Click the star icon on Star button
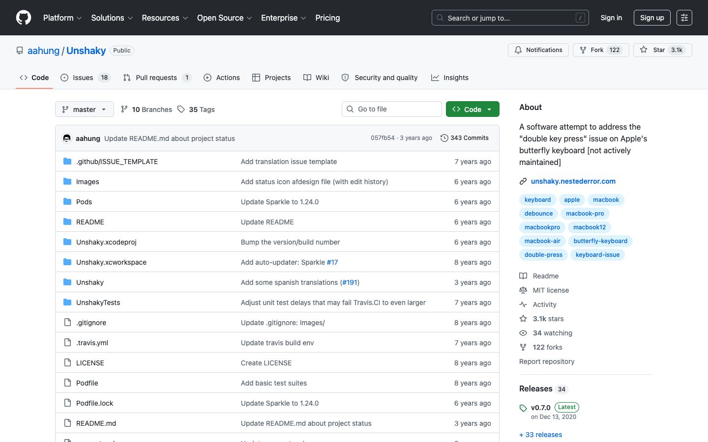Image resolution: width=708 pixels, height=442 pixels. pos(644,50)
